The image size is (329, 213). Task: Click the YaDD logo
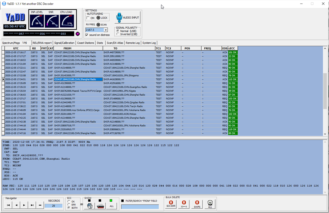15,18
